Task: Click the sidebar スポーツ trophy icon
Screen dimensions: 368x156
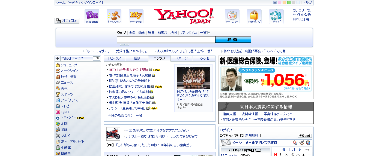Action: (x=58, y=94)
